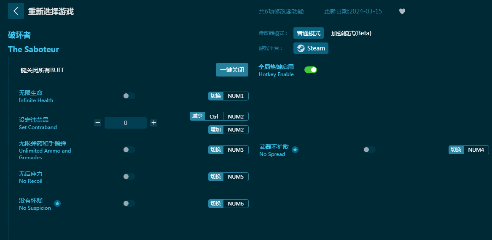Image resolution: width=492 pixels, height=240 pixels.
Task: Click the 更新日期:2024-03-15 text
Action: [353, 11]
